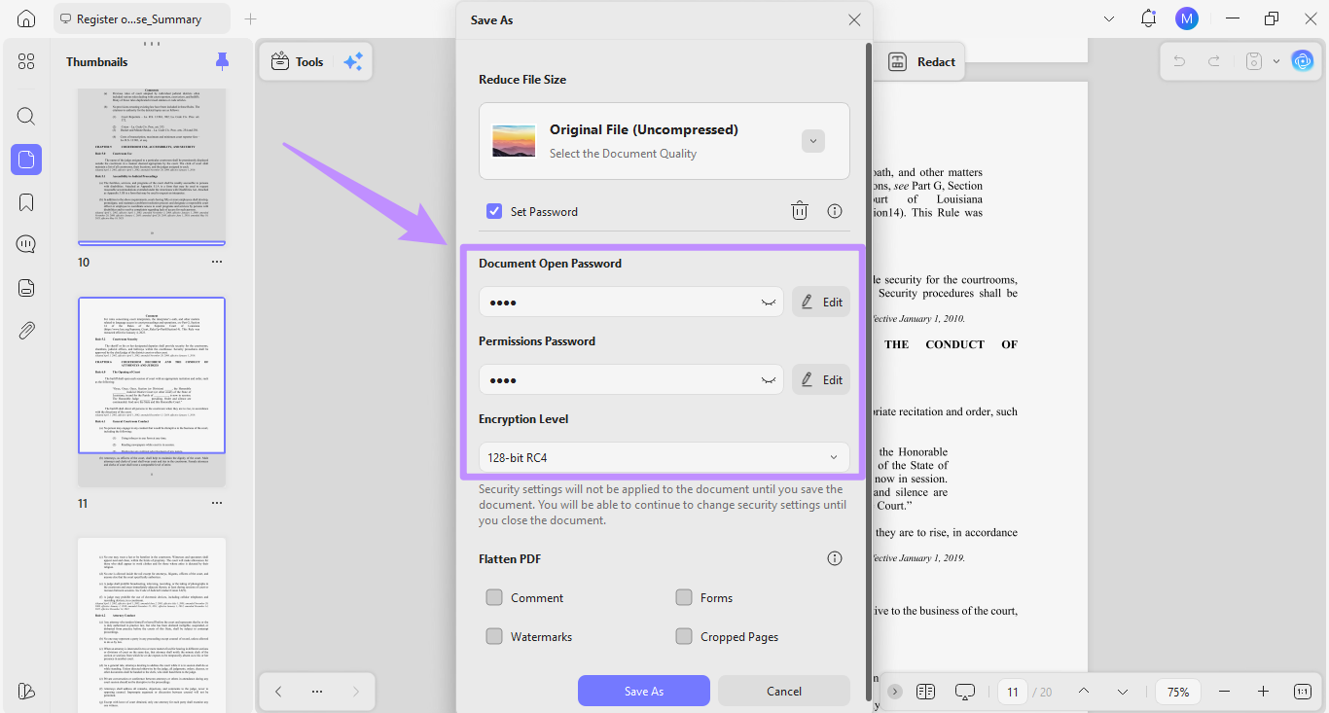The width and height of the screenshot is (1329, 713).
Task: Zoom in with the plus button
Action: [x=1263, y=692]
